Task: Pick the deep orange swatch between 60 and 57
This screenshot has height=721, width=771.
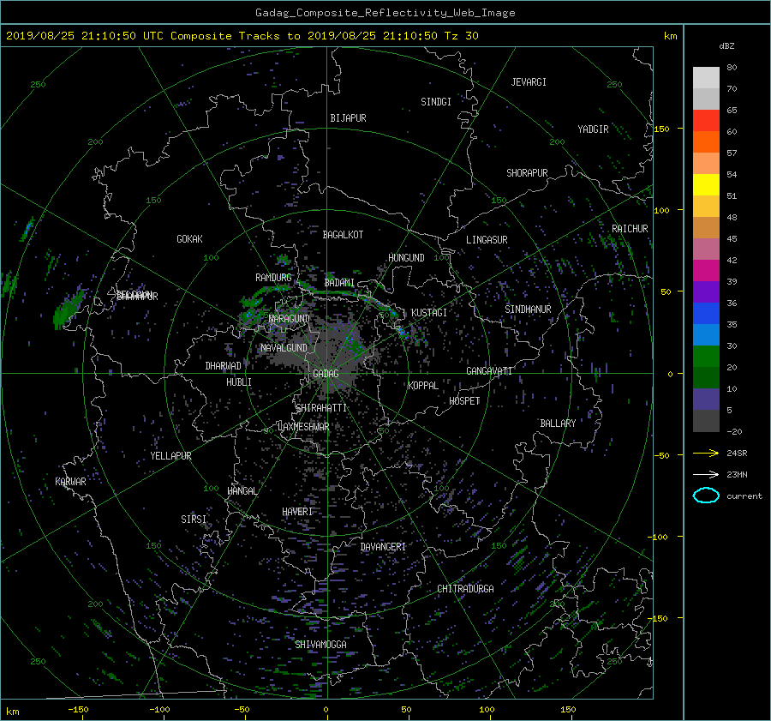Action: (706, 141)
